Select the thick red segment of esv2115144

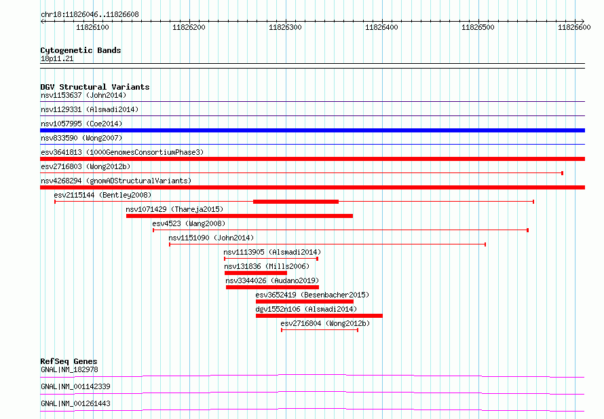[x=296, y=202]
